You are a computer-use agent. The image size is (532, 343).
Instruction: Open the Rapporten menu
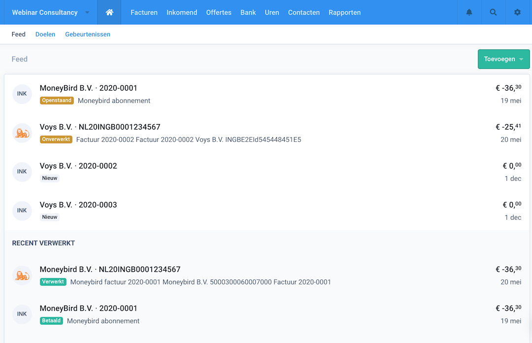pyautogui.click(x=344, y=12)
